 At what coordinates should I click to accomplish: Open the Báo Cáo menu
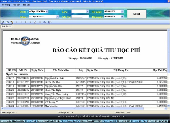[x=26, y=5]
